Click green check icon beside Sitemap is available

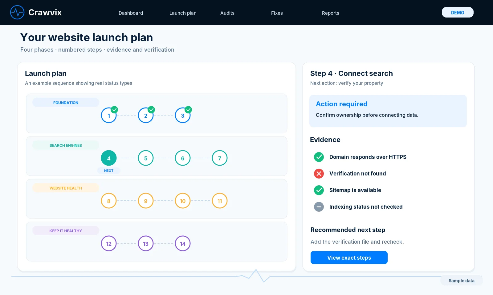(x=319, y=190)
